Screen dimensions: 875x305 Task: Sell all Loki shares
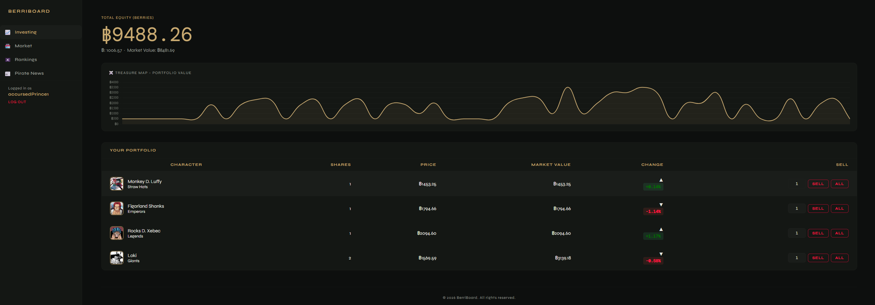[x=839, y=258]
